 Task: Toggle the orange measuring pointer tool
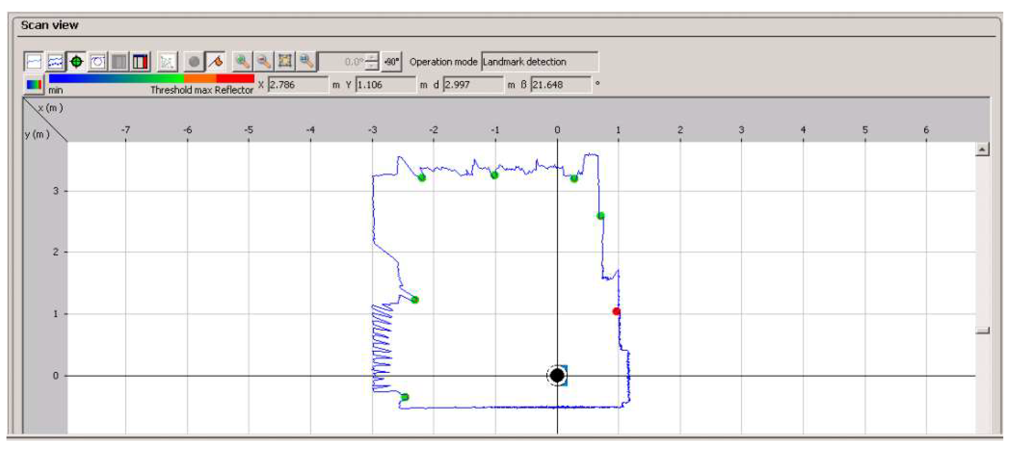coord(216,62)
